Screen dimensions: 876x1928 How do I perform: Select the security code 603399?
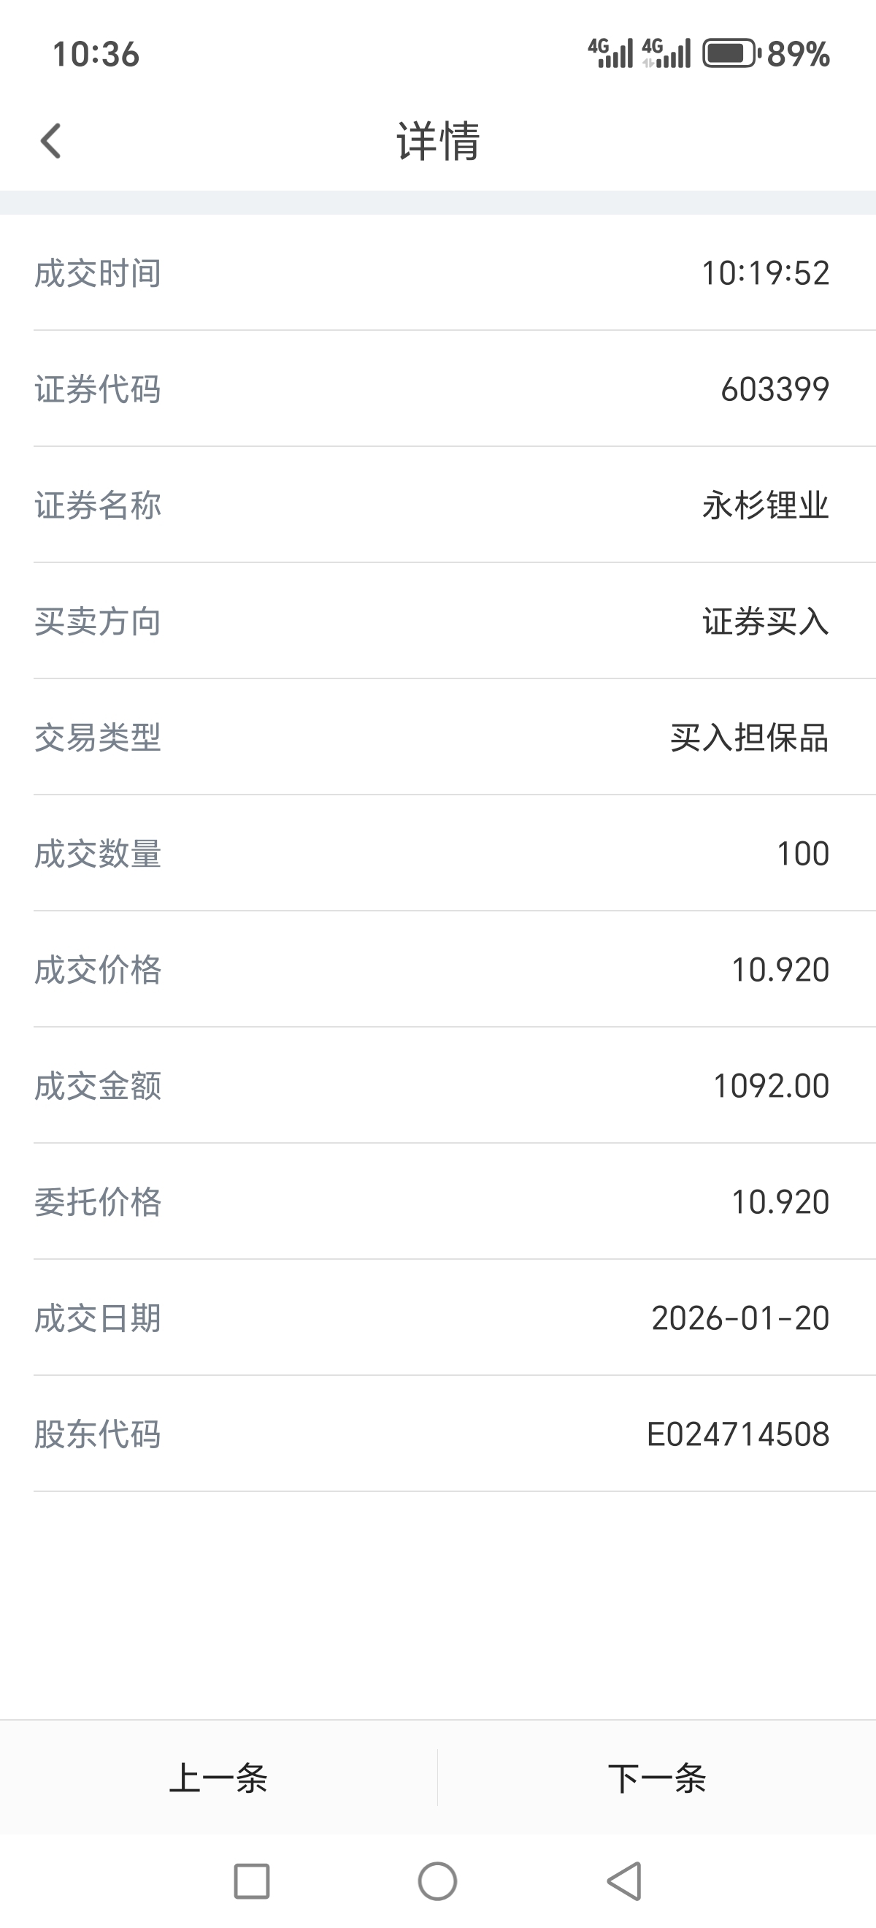click(x=775, y=389)
